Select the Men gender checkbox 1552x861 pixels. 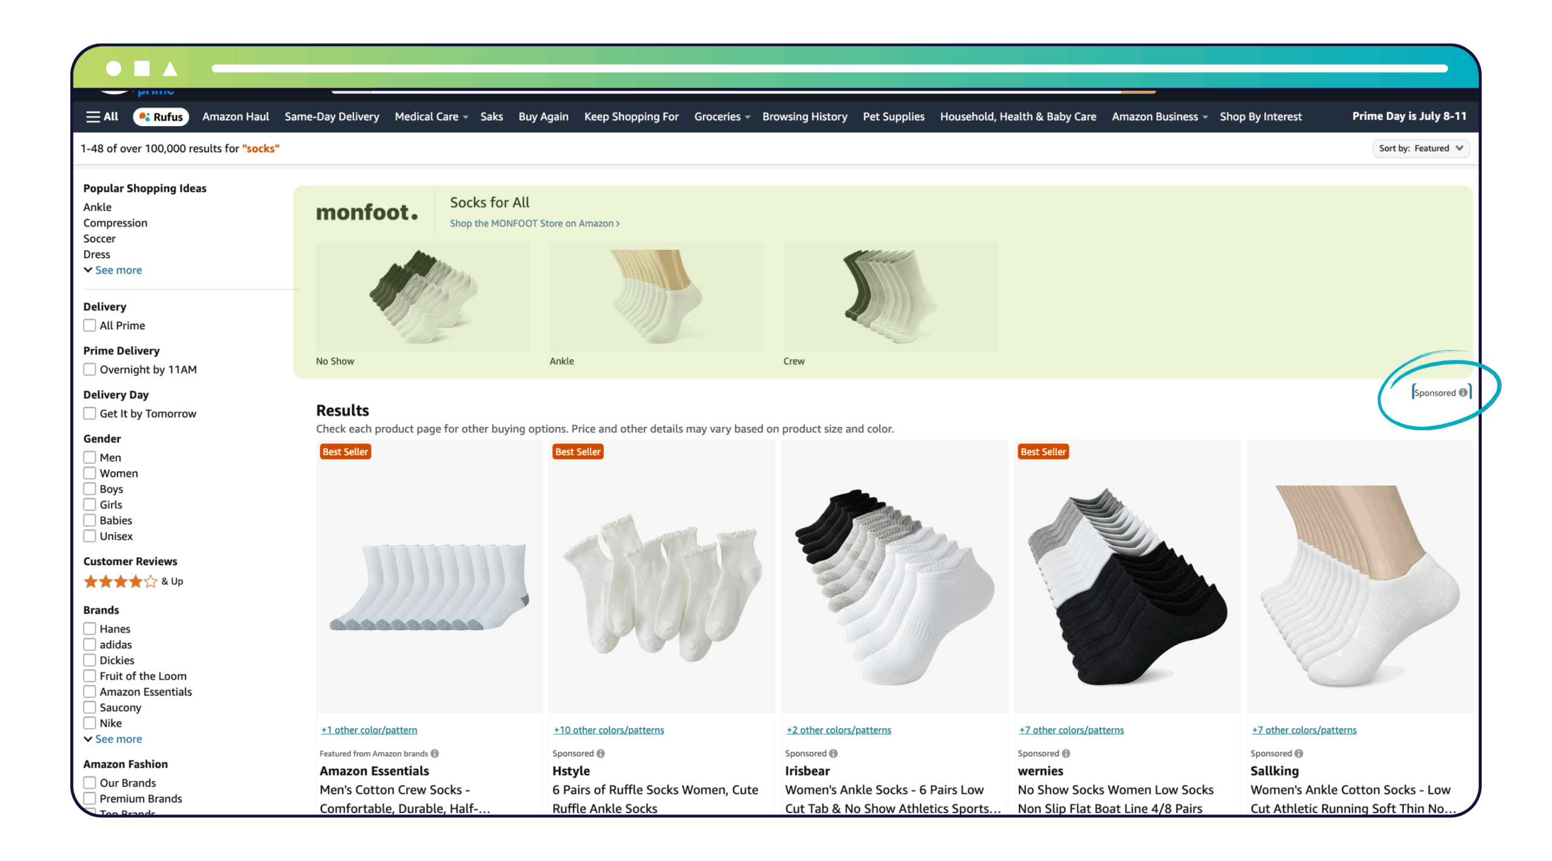90,457
